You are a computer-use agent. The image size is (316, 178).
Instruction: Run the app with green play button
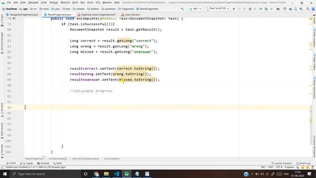point(234,9)
